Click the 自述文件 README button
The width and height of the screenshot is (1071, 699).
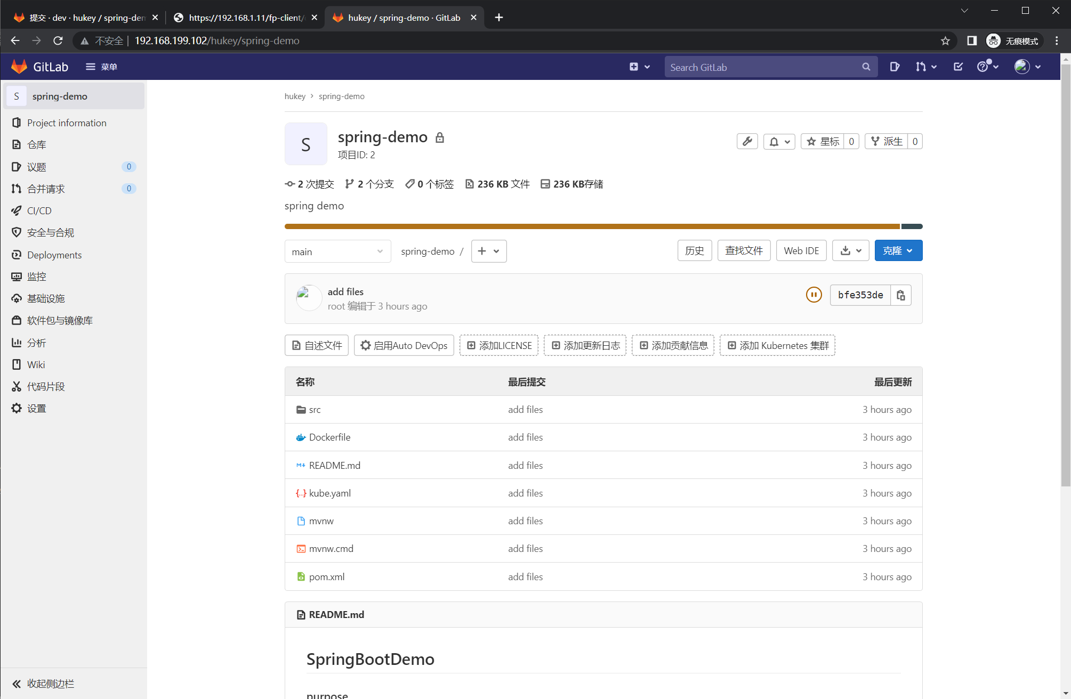[317, 345]
